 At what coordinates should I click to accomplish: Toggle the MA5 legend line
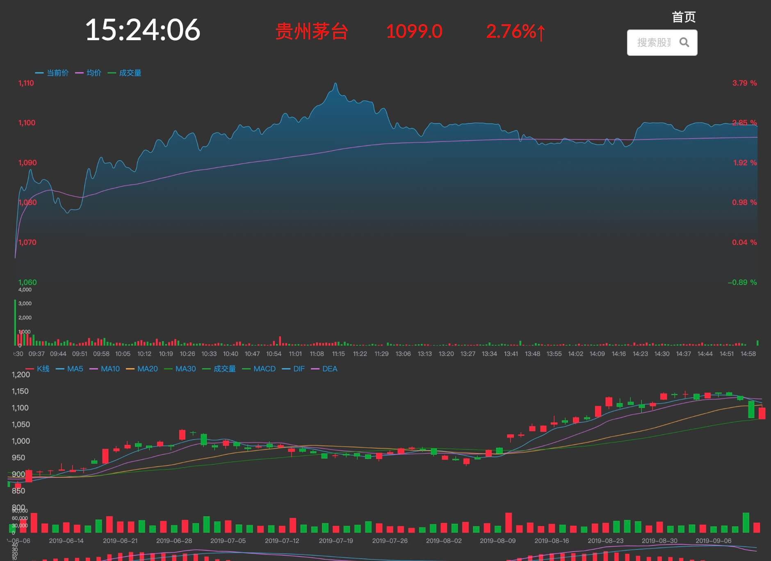(x=69, y=369)
